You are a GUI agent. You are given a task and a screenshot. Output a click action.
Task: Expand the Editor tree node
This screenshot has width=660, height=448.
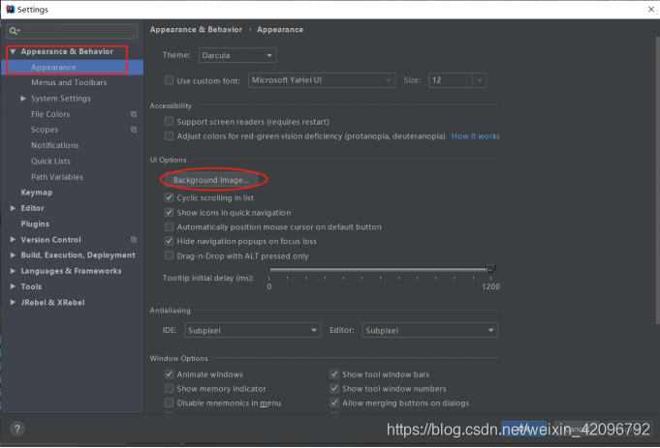tap(13, 208)
